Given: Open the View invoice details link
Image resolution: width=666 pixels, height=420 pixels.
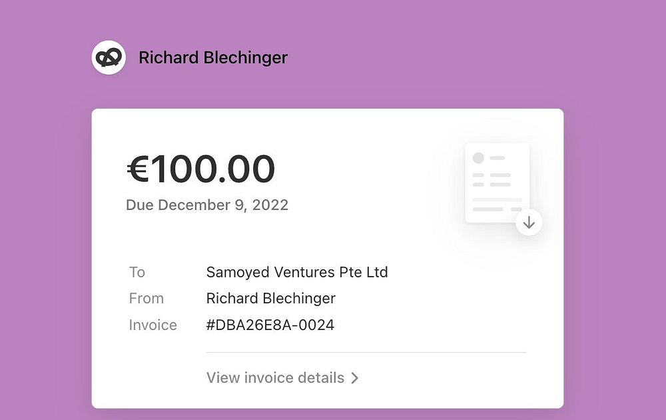Looking at the screenshot, I should 275,378.
